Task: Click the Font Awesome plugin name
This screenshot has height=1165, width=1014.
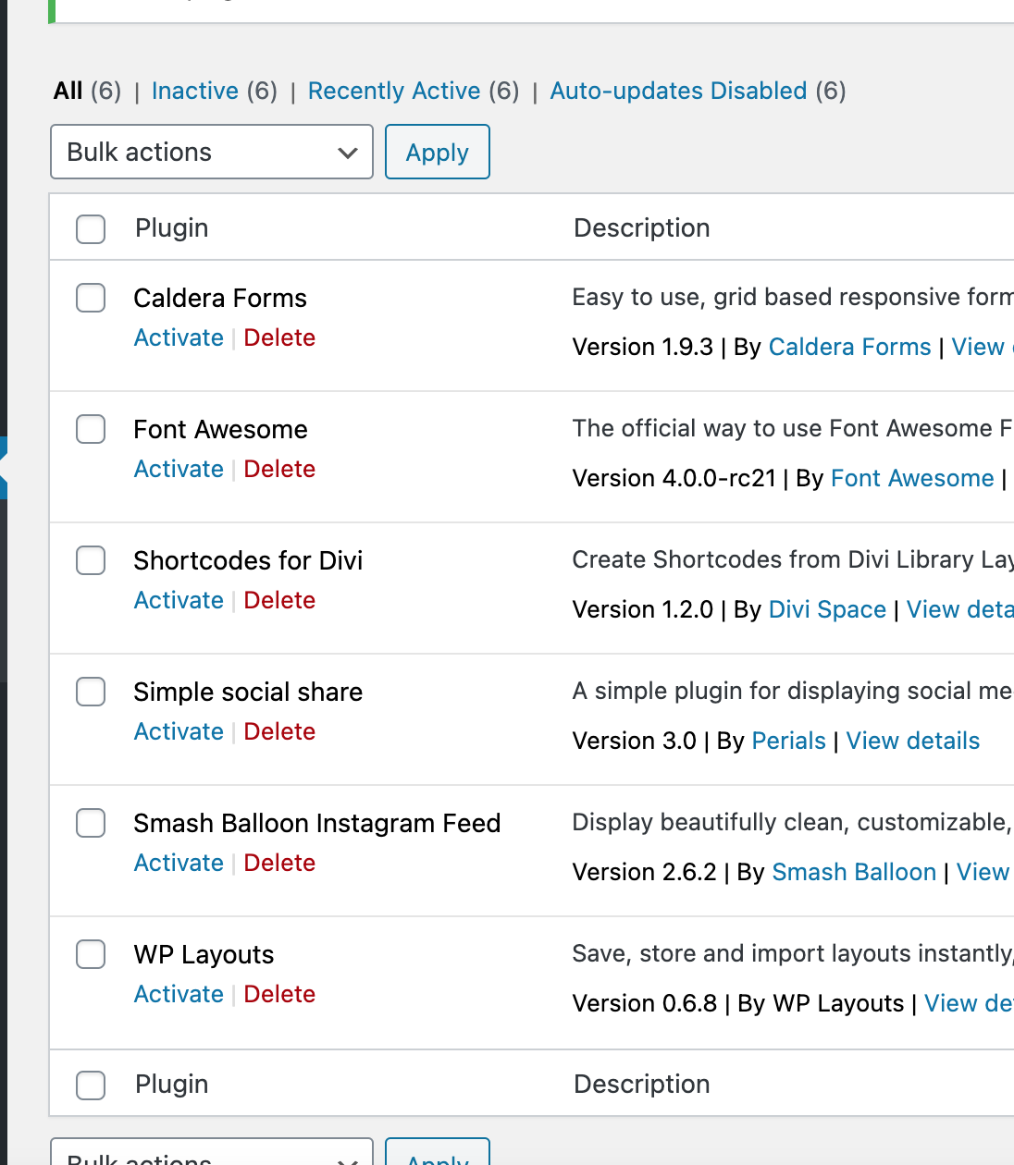Action: coord(220,429)
